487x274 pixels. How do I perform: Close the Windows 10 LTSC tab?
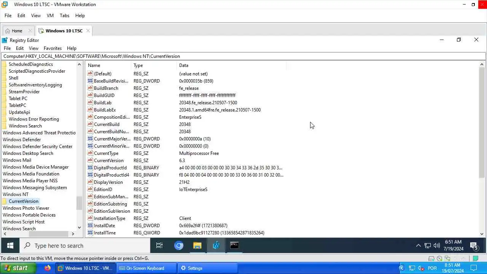pyautogui.click(x=88, y=31)
